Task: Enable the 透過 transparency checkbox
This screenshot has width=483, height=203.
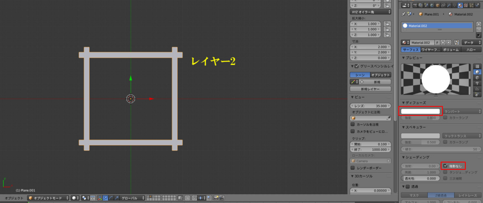Action: (408, 187)
